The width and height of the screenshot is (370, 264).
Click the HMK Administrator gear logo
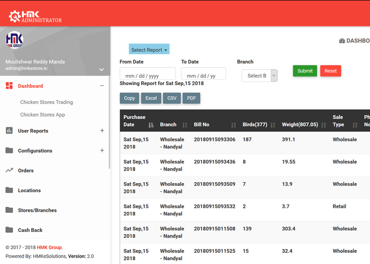pyautogui.click(x=15, y=16)
